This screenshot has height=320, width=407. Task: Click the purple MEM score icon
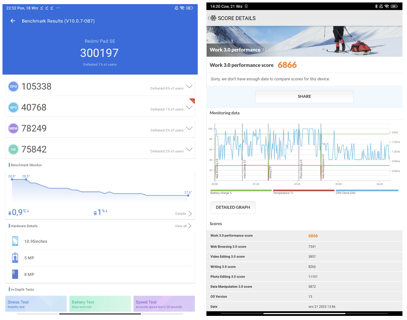click(x=14, y=128)
